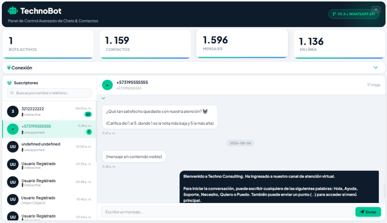This screenshot has height=223, width=387.
Task: Click the [object Object] status text
Action: click(x=33, y=203)
